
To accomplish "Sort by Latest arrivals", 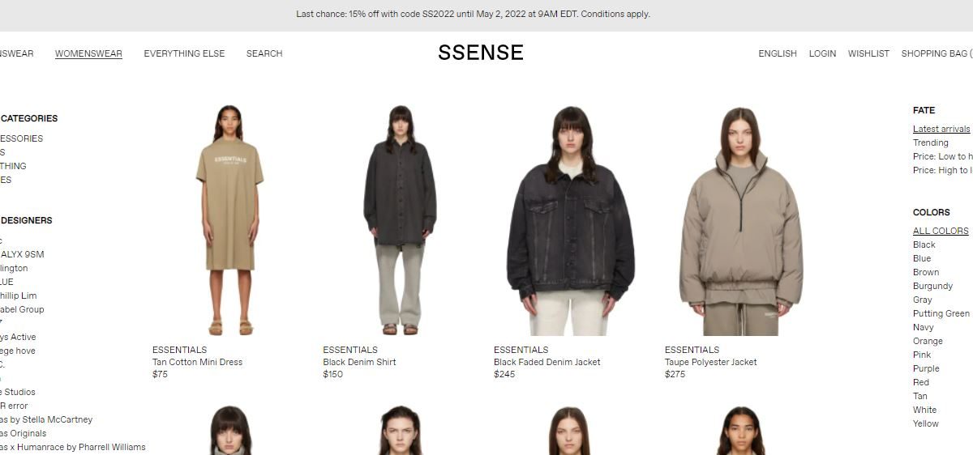I will 941,129.
